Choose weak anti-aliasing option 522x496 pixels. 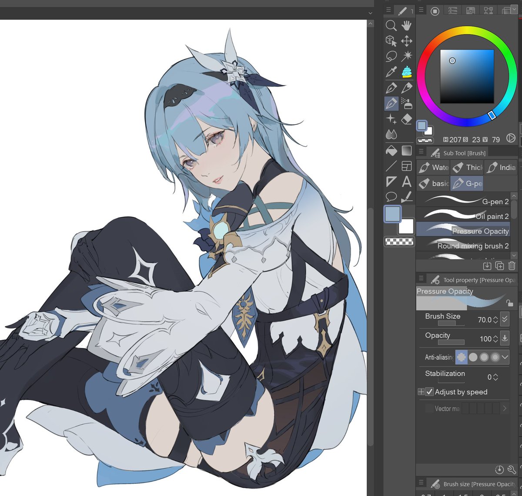pos(473,357)
